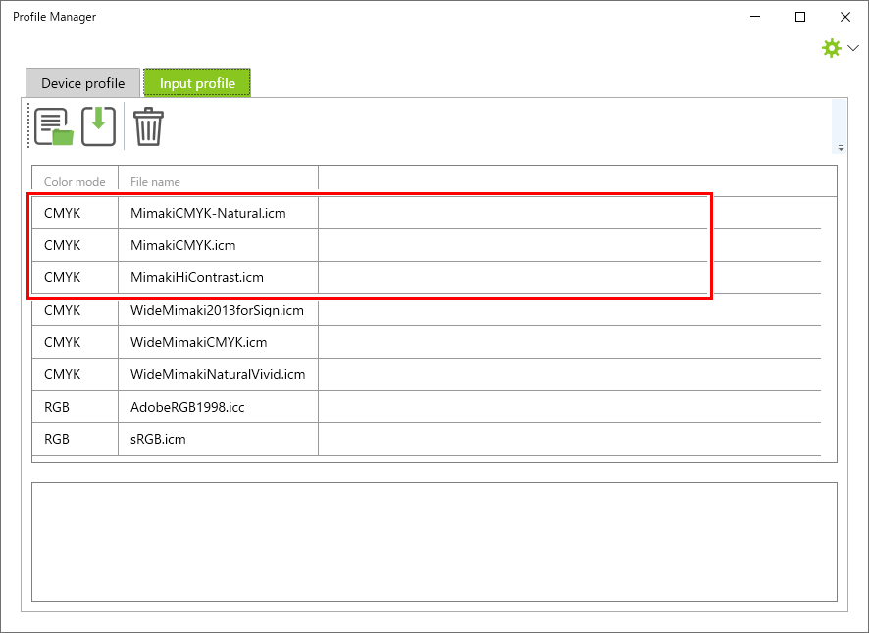Switch to the Device profile tab
Image resolution: width=869 pixels, height=633 pixels.
coord(83,83)
